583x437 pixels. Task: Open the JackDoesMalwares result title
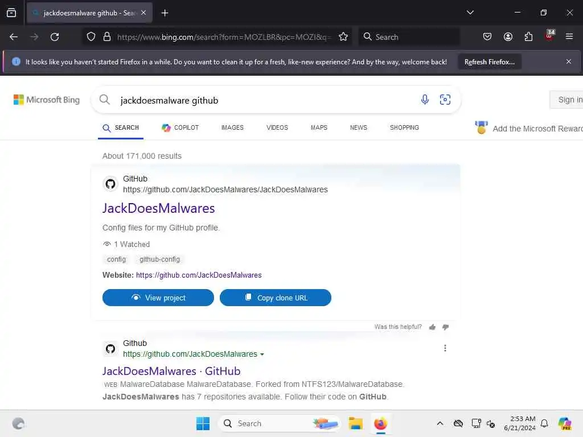click(x=158, y=208)
